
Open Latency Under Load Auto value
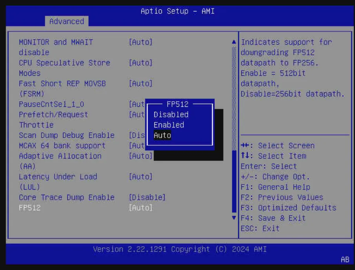point(140,177)
